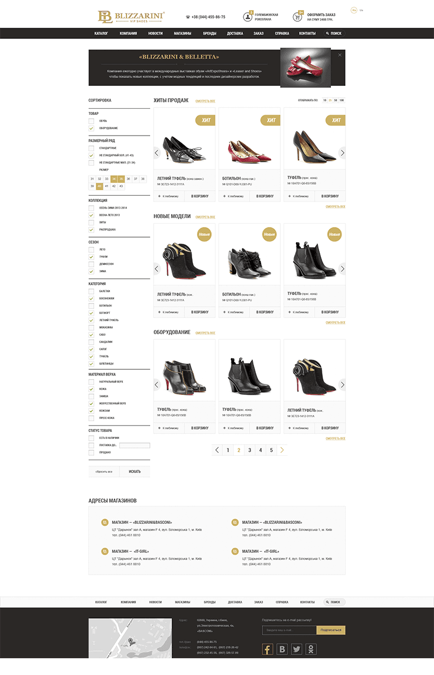This screenshot has width=434, height=675.
Task: Open the user account icon in the header
Action: pyautogui.click(x=248, y=17)
